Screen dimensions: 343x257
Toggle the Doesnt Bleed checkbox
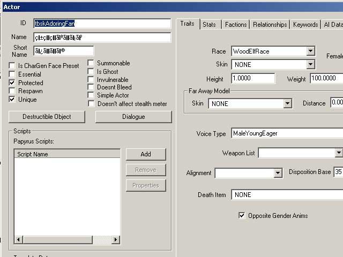[x=91, y=87]
